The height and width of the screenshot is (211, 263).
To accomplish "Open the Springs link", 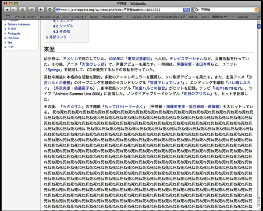I will pos(54,70).
